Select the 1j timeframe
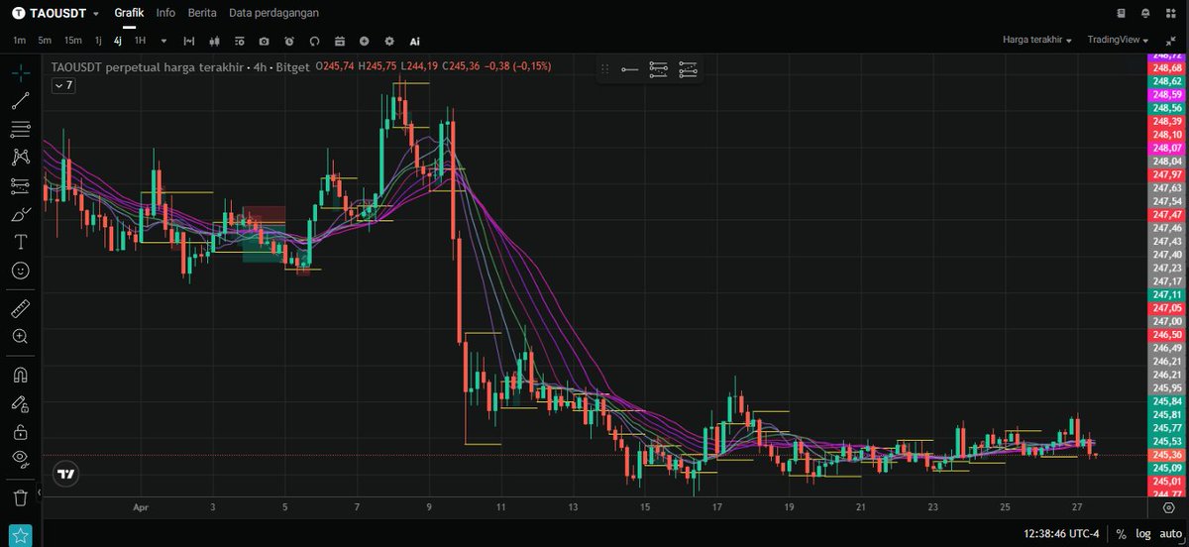This screenshot has width=1189, height=547. click(98, 41)
